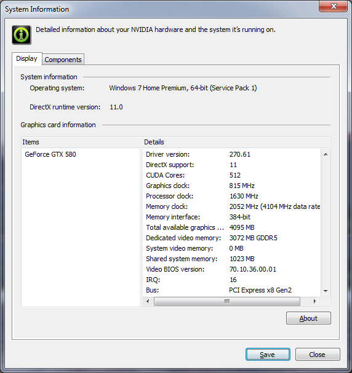
Task: Click the Close button
Action: tap(318, 355)
